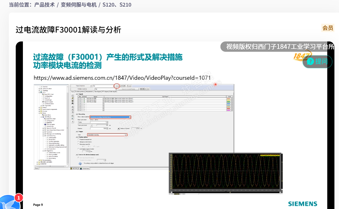339x209 pixels.
Task: Toggle Active checkbox for signal row 3
Action: [x=84, y=102]
